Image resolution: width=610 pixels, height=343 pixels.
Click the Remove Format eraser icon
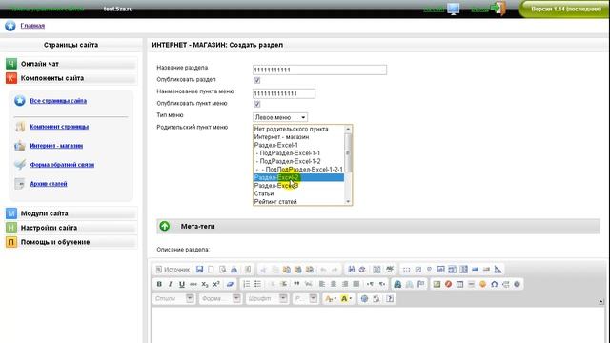click(230, 284)
